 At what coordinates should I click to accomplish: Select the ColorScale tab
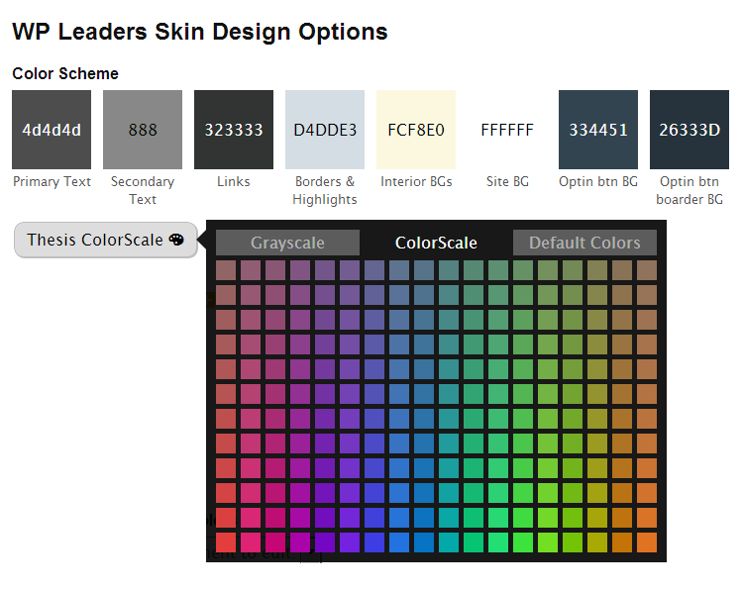click(x=436, y=243)
